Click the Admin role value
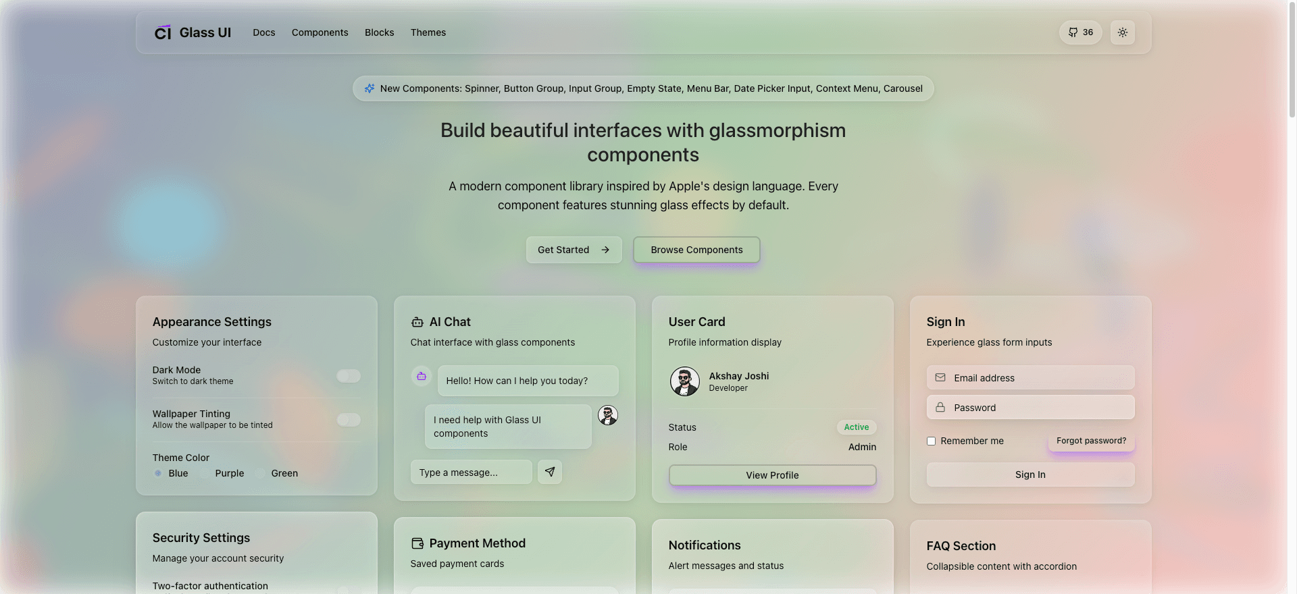The image size is (1297, 594). (x=863, y=447)
